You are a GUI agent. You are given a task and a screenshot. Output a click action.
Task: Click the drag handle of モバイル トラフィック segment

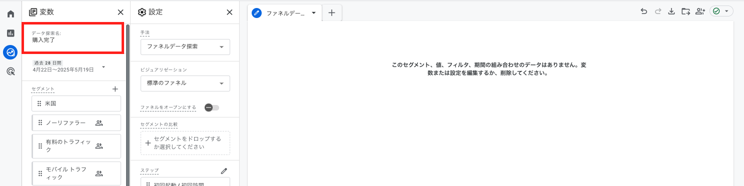(x=41, y=173)
